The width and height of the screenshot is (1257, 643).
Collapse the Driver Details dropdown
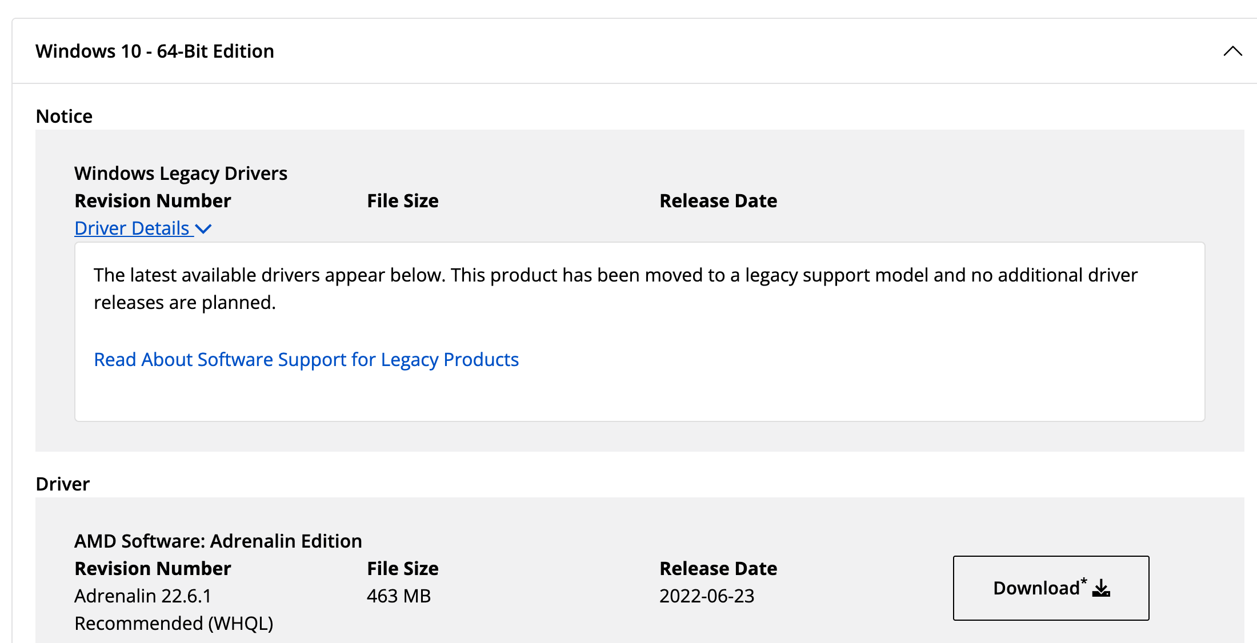[x=143, y=228]
